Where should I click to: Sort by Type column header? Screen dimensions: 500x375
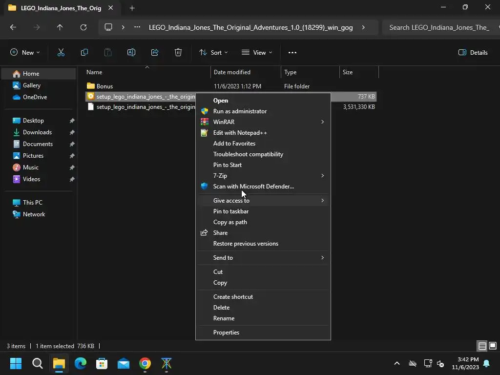tap(310, 72)
